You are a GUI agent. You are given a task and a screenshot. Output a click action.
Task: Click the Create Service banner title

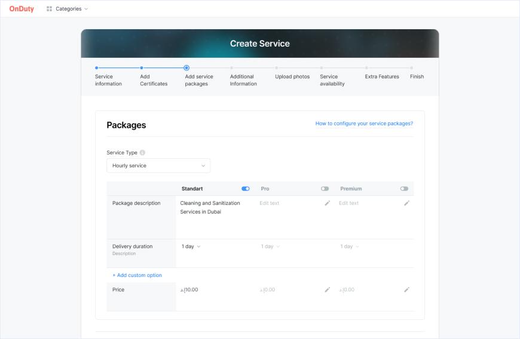(260, 44)
